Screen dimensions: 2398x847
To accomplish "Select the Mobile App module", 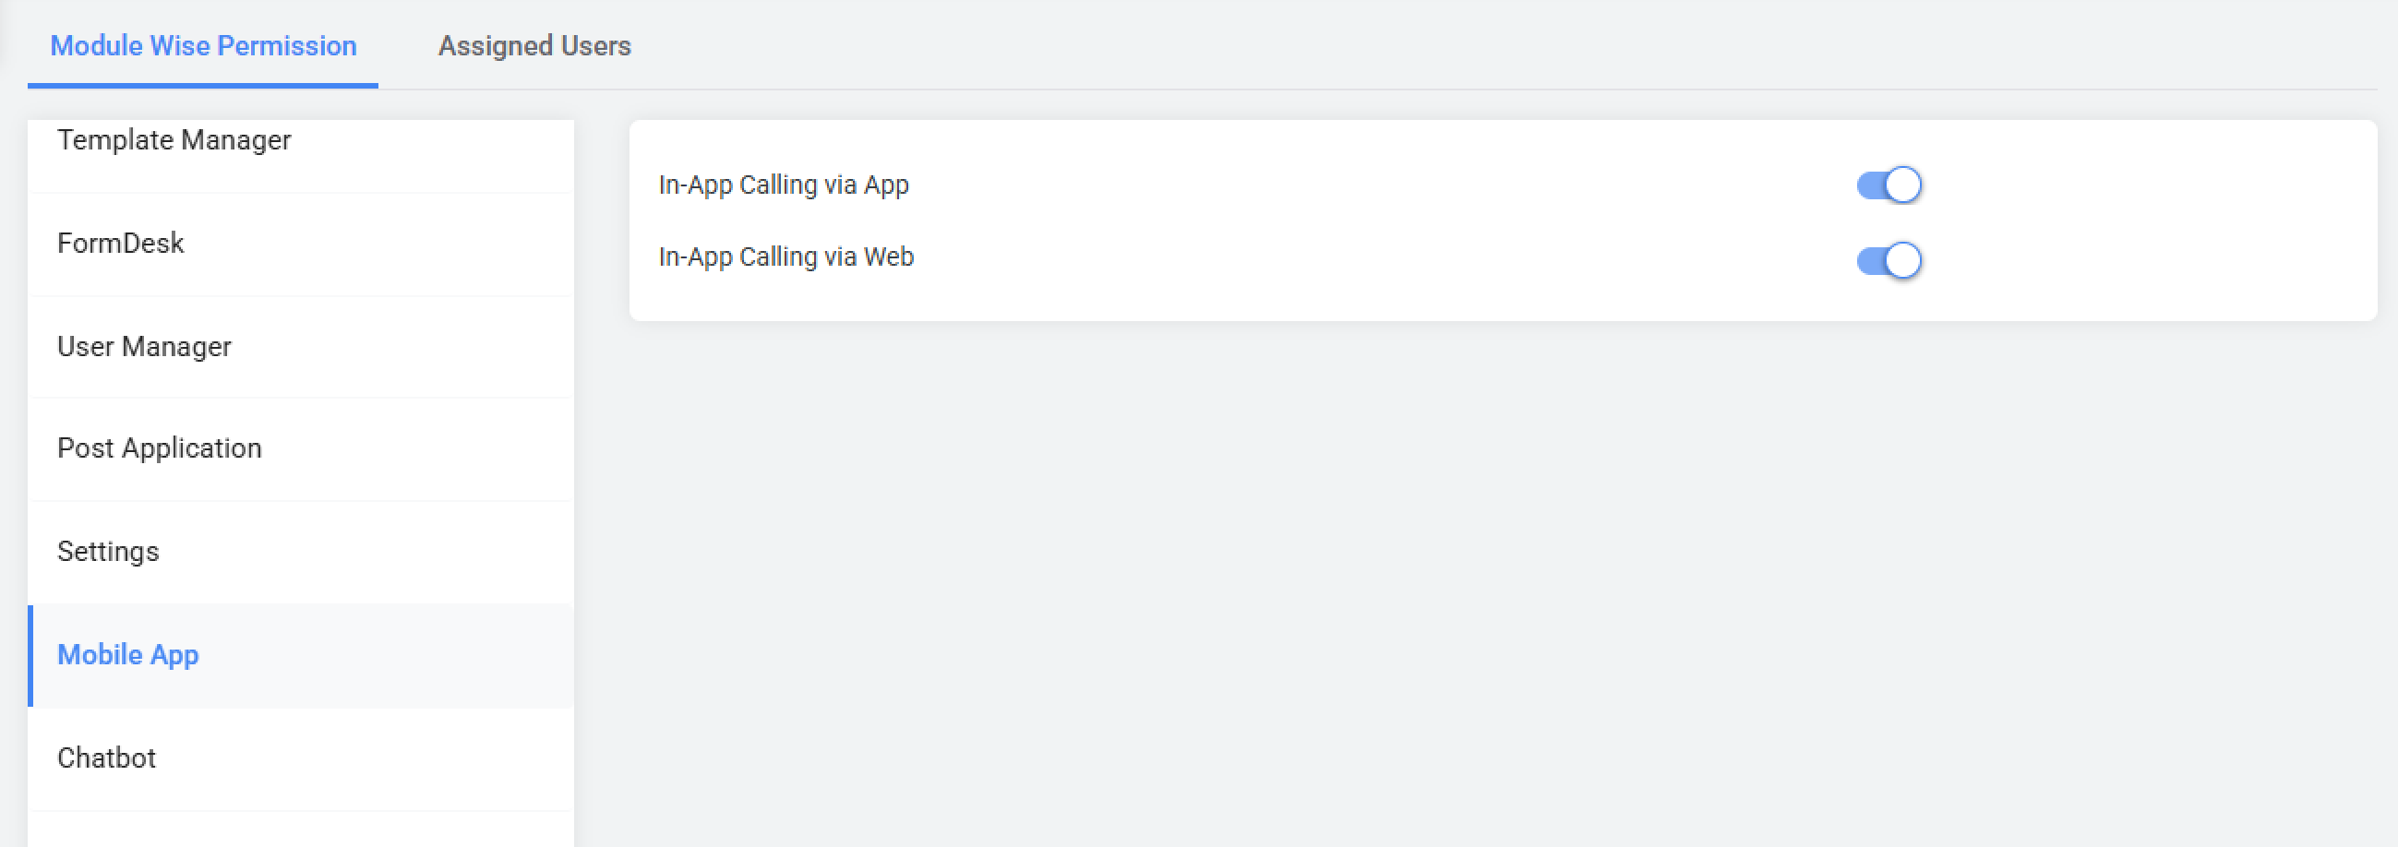I will 128,655.
